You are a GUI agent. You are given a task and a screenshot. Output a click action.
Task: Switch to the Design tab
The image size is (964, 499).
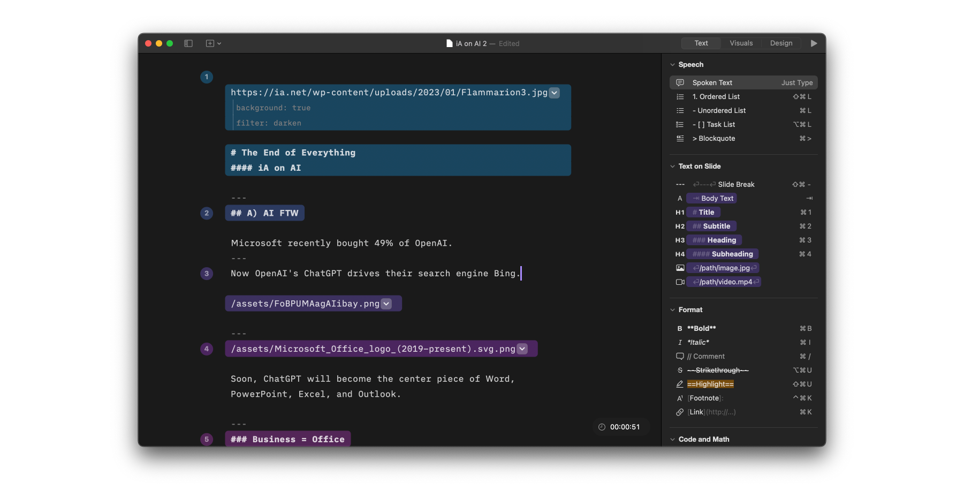click(x=781, y=43)
